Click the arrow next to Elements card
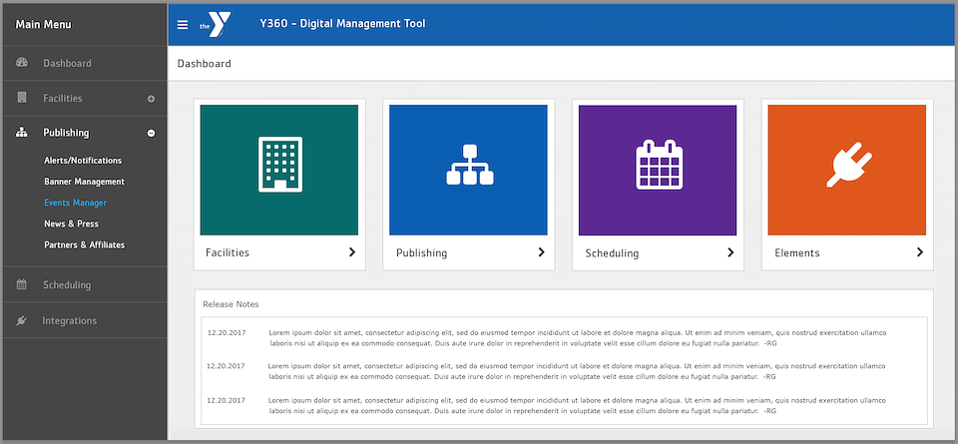The height and width of the screenshot is (444, 958). 920,252
